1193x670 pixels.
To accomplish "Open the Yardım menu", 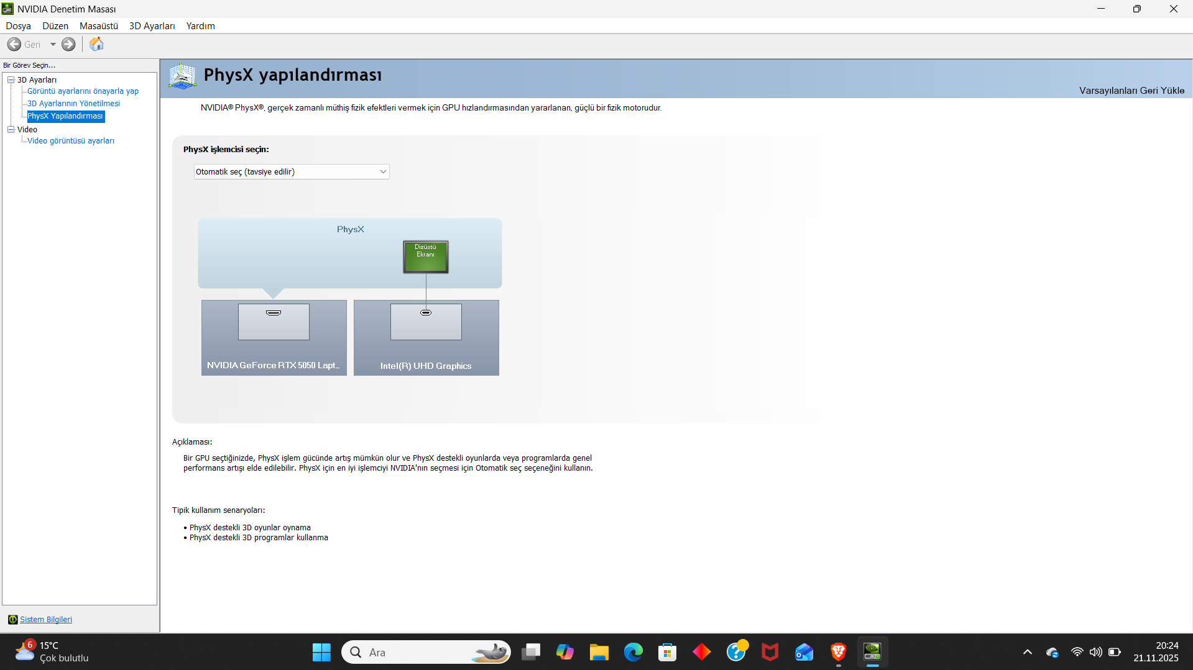I will (200, 26).
